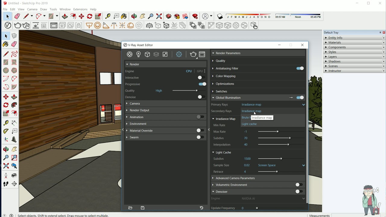Load render settings from file
386x217 pixels.
[x=130, y=208]
